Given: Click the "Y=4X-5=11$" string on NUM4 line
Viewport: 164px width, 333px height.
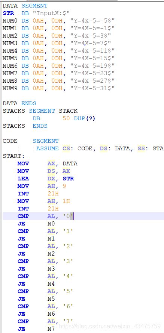Looking at the screenshot, I should [92, 51].
